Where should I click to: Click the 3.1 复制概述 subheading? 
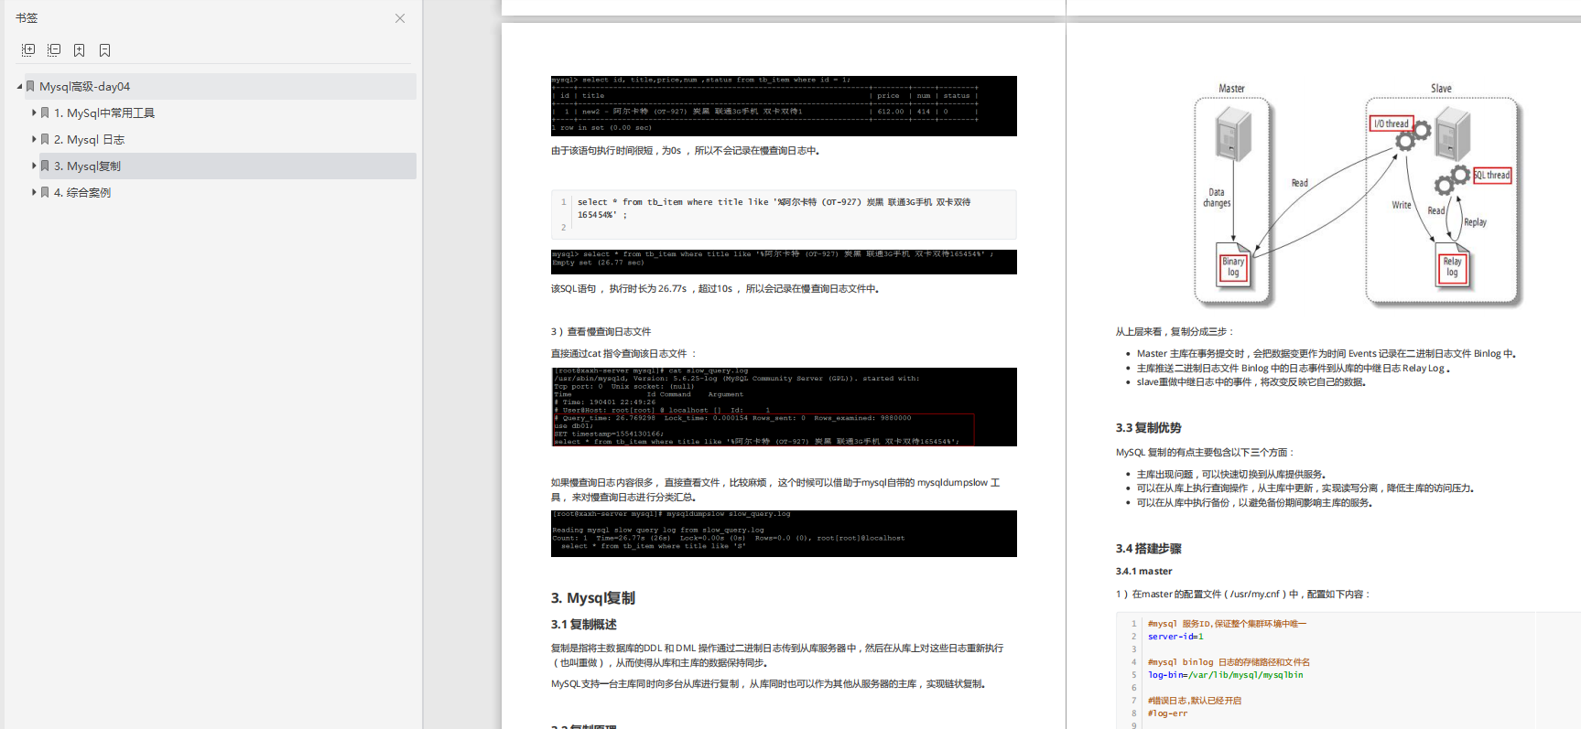pyautogui.click(x=583, y=625)
